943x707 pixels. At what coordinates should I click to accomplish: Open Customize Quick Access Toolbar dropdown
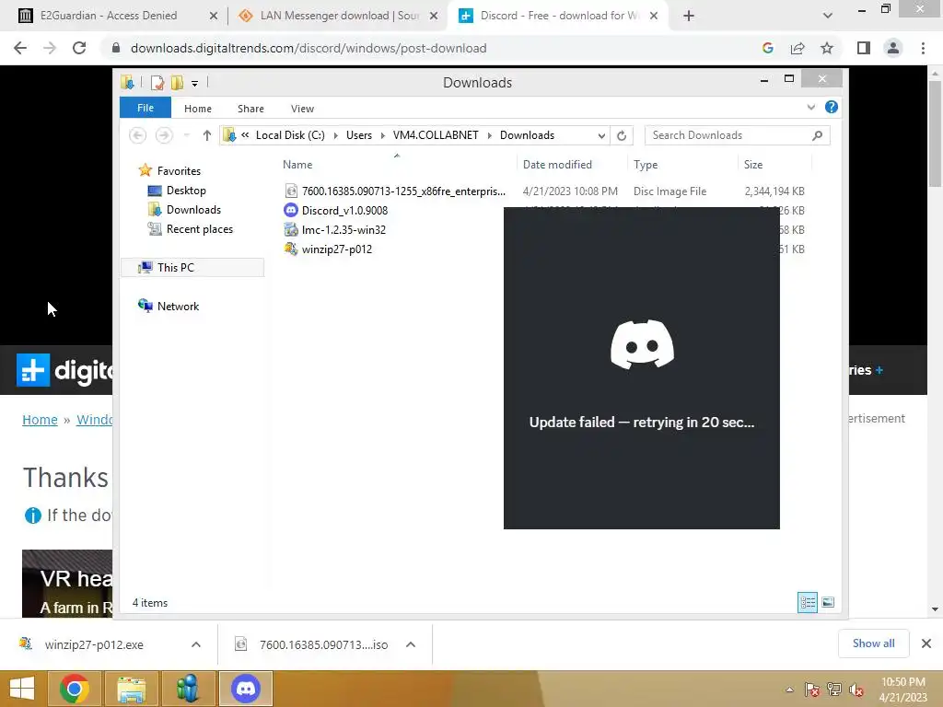click(195, 83)
